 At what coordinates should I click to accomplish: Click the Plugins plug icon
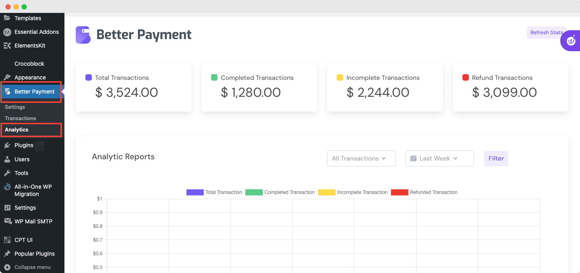(x=7, y=145)
